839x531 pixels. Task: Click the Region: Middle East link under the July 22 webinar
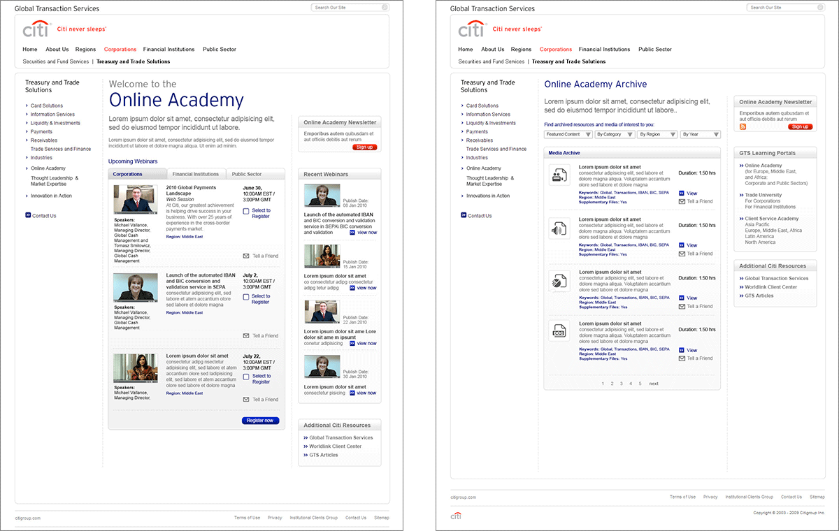click(185, 393)
